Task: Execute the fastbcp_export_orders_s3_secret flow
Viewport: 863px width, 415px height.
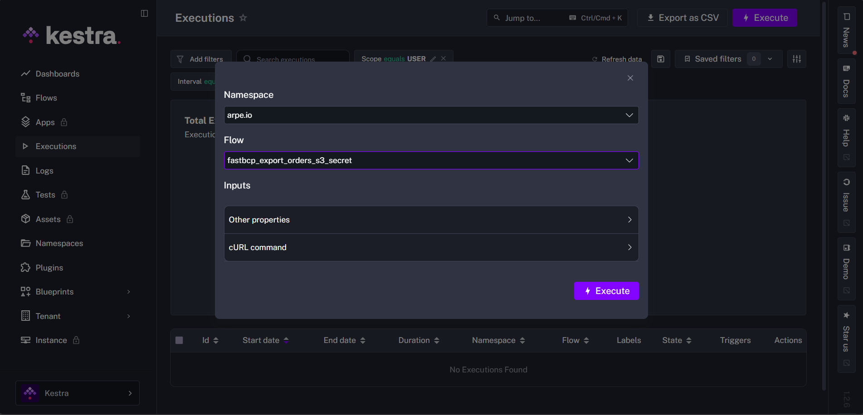Action: (x=606, y=291)
